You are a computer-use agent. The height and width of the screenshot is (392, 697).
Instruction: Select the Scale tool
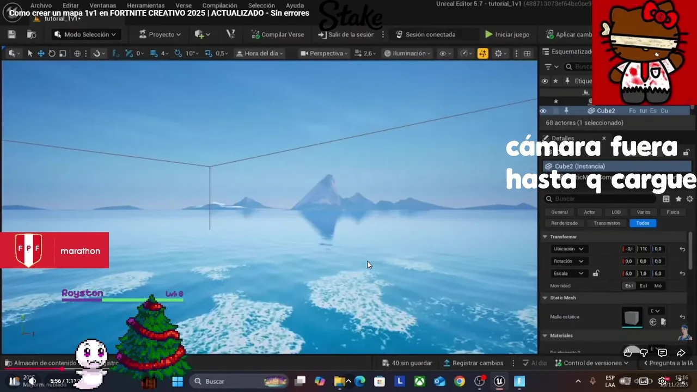[x=63, y=53]
